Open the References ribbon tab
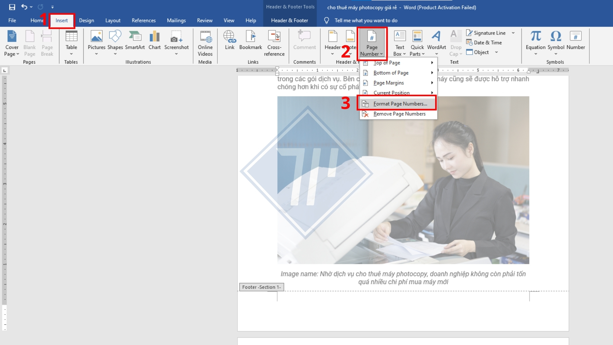This screenshot has width=613, height=345. [x=144, y=20]
